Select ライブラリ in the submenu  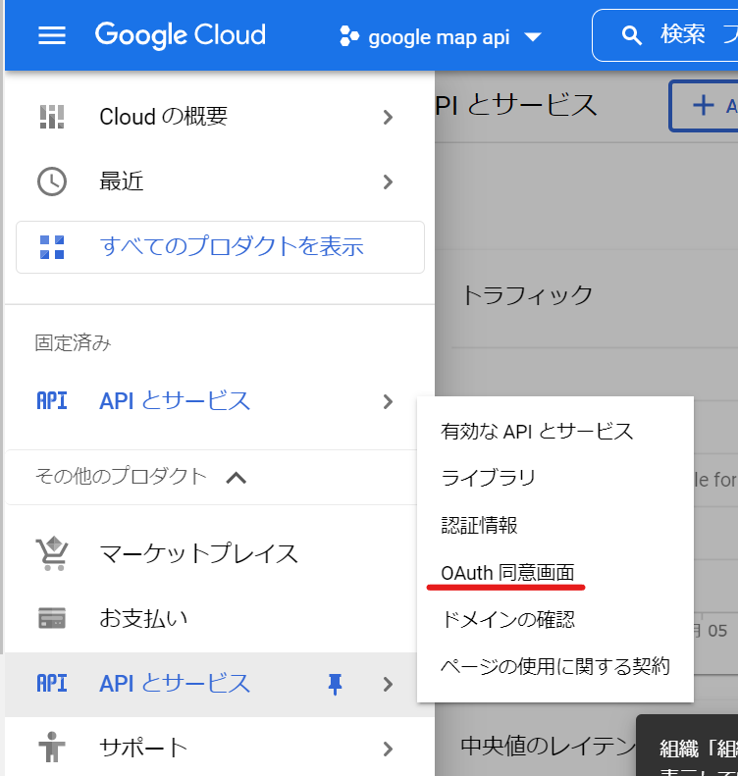coord(488,478)
